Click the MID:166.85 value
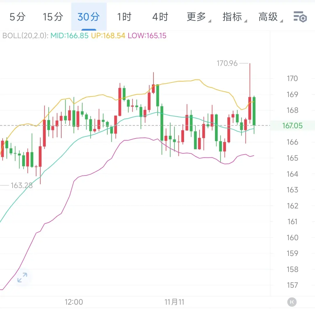 pyautogui.click(x=69, y=36)
